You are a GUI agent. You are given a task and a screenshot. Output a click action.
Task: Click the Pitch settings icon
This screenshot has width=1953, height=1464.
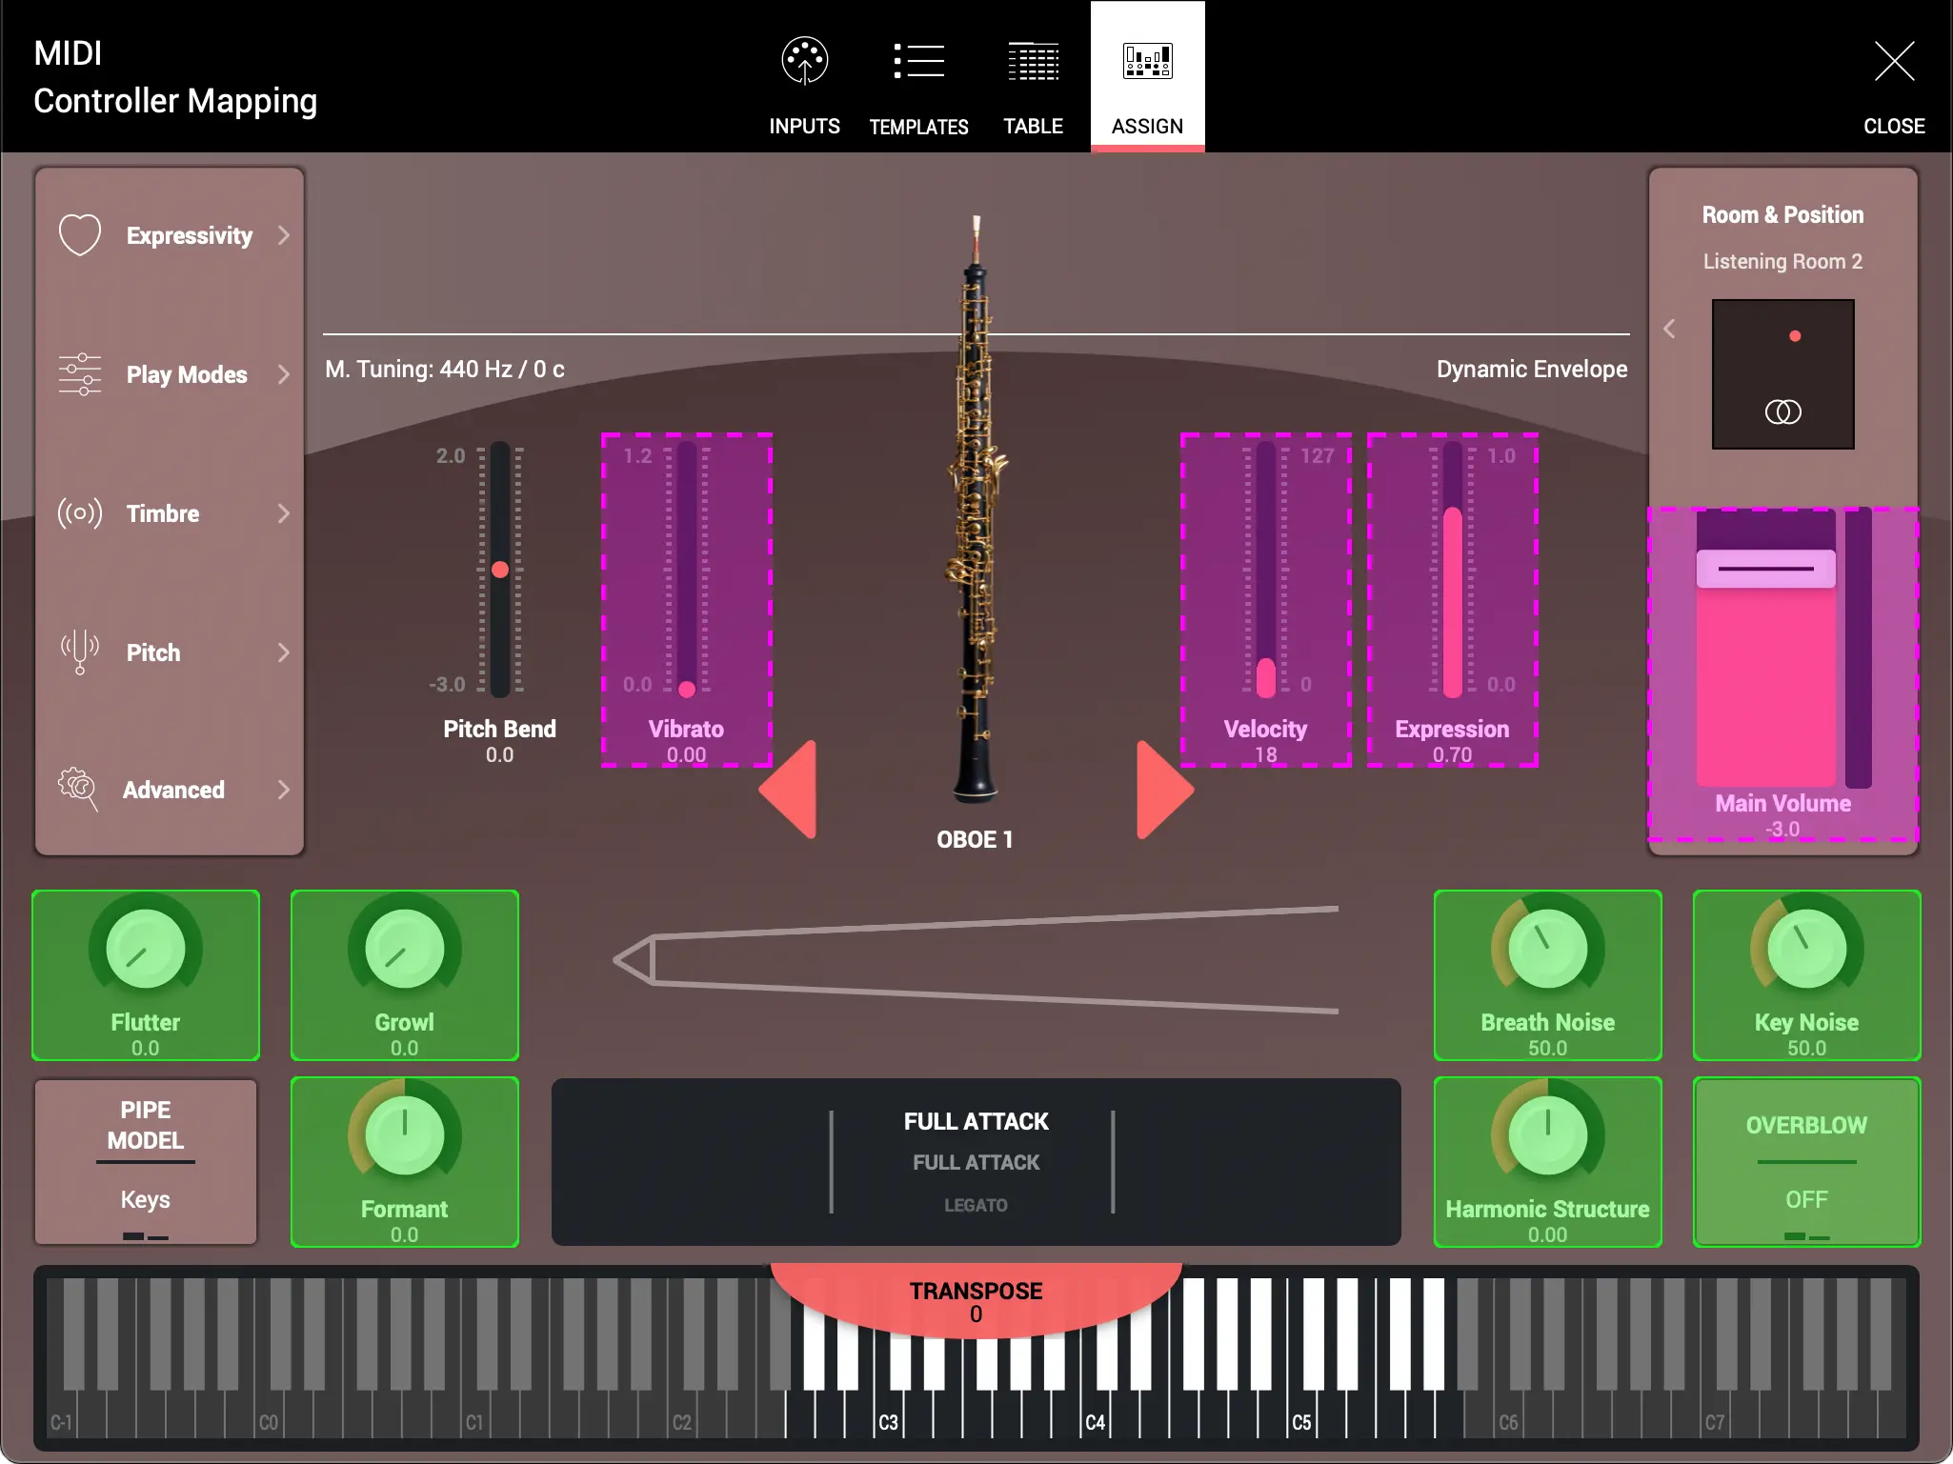click(x=80, y=652)
